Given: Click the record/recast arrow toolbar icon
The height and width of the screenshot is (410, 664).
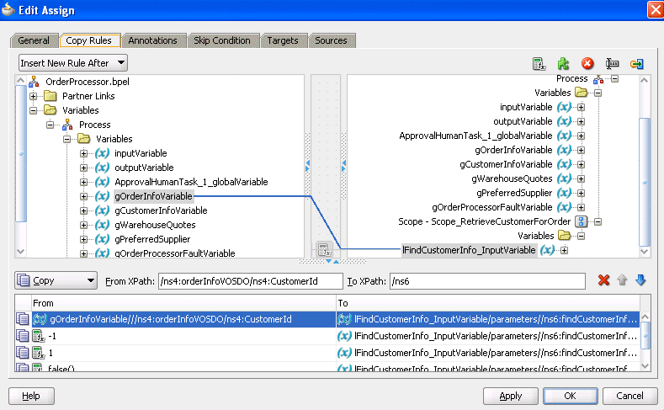Looking at the screenshot, I should [x=636, y=64].
